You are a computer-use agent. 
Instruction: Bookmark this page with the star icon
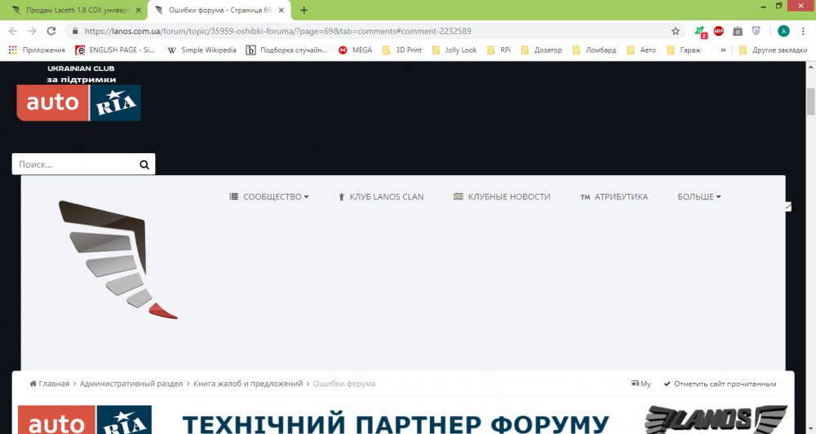[x=676, y=31]
